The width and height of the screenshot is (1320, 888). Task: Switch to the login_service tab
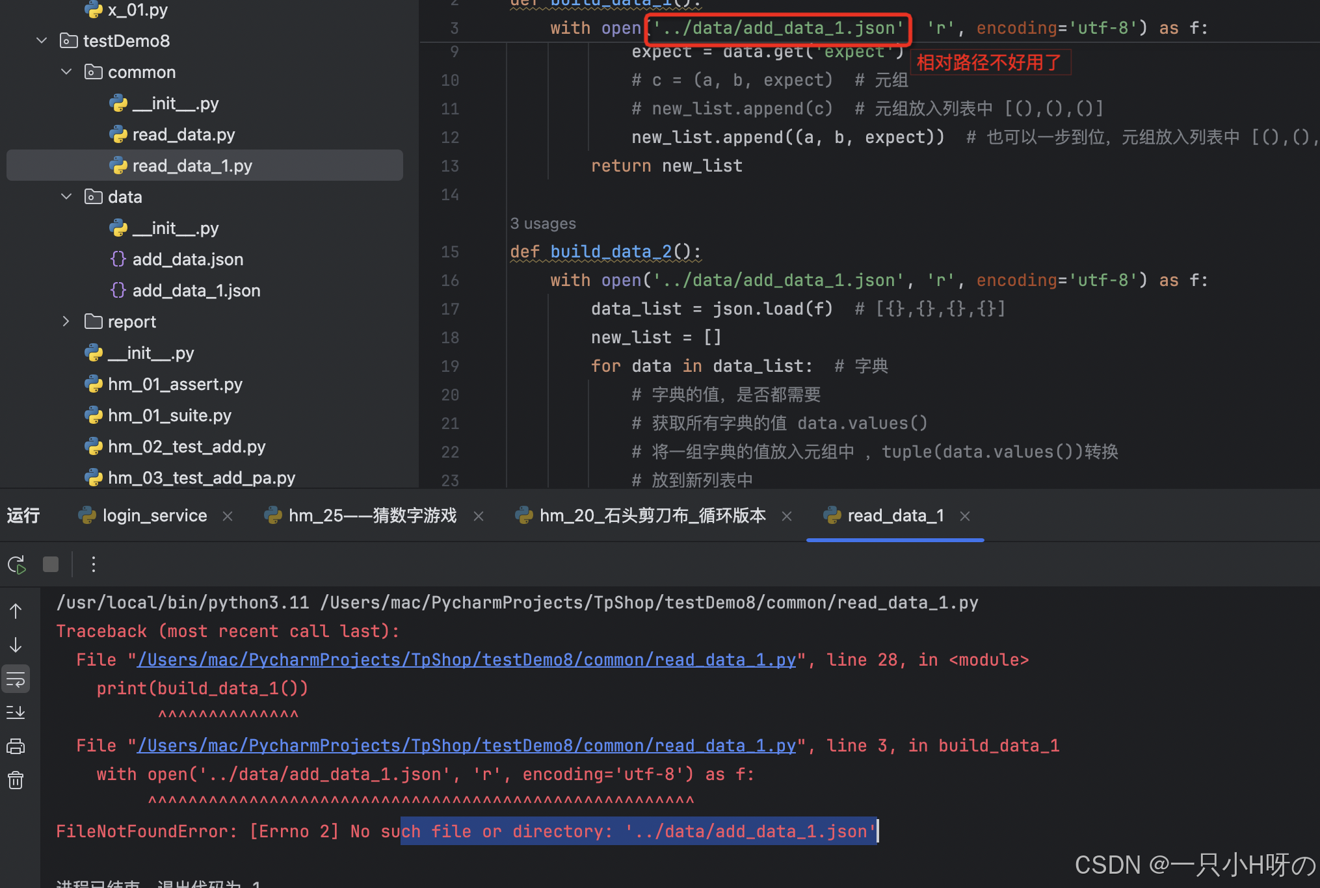pos(155,515)
